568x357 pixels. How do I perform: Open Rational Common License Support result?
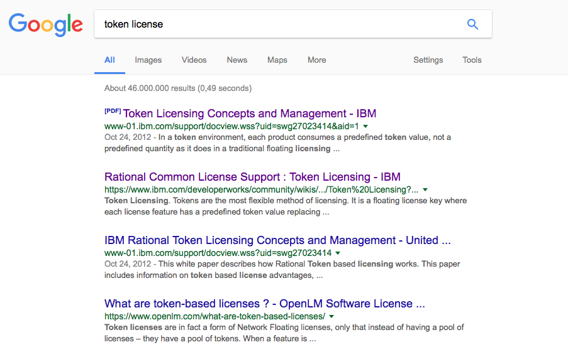252,177
